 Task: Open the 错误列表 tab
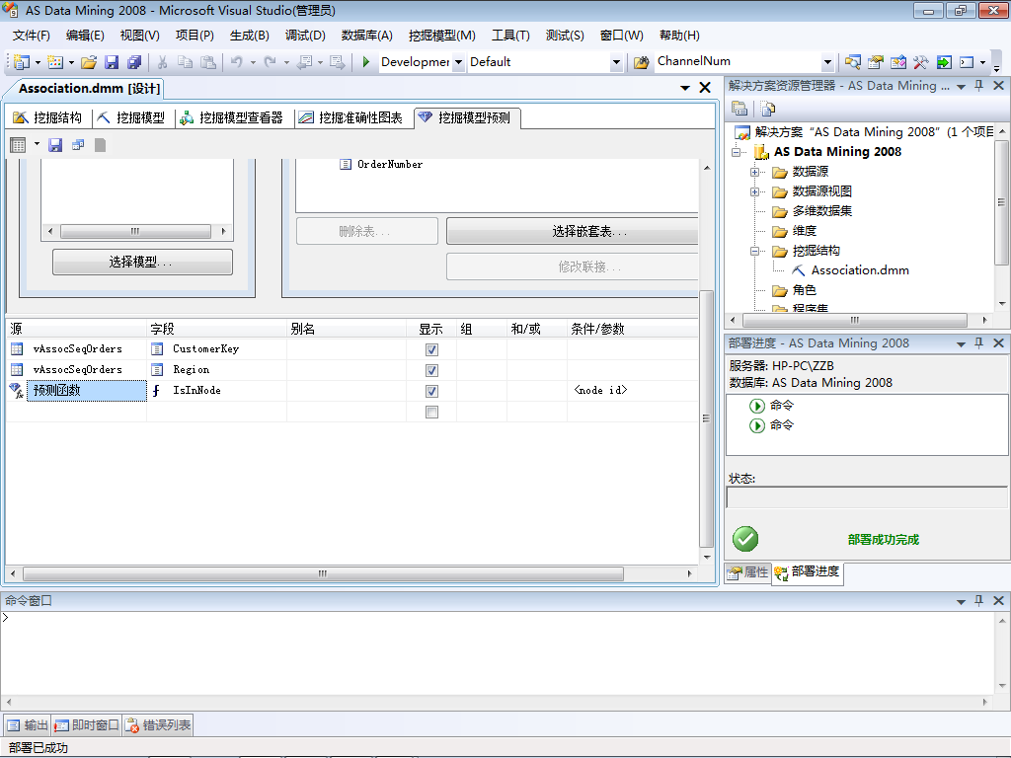[159, 725]
